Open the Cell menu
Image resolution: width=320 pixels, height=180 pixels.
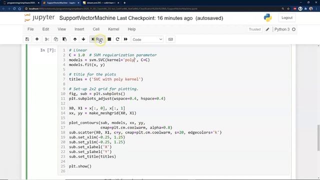tap(96, 29)
